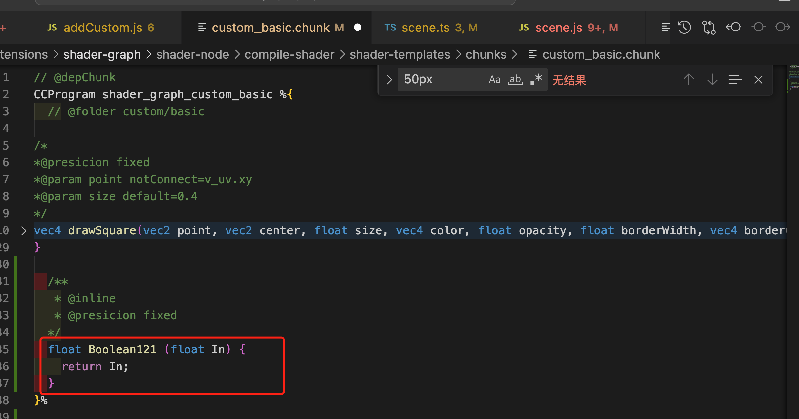The width and height of the screenshot is (799, 419).
Task: Close the find widget
Action: [758, 80]
